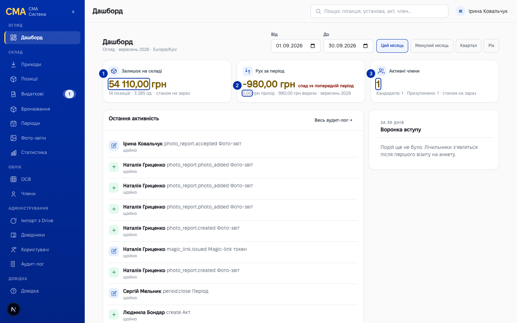Open the calendar picker of the До date

click(x=365, y=46)
